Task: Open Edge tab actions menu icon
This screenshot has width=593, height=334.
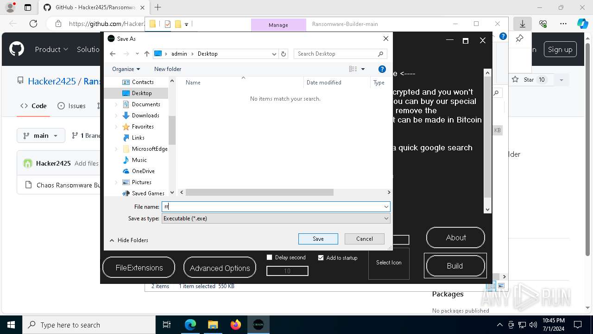Action: point(28,7)
